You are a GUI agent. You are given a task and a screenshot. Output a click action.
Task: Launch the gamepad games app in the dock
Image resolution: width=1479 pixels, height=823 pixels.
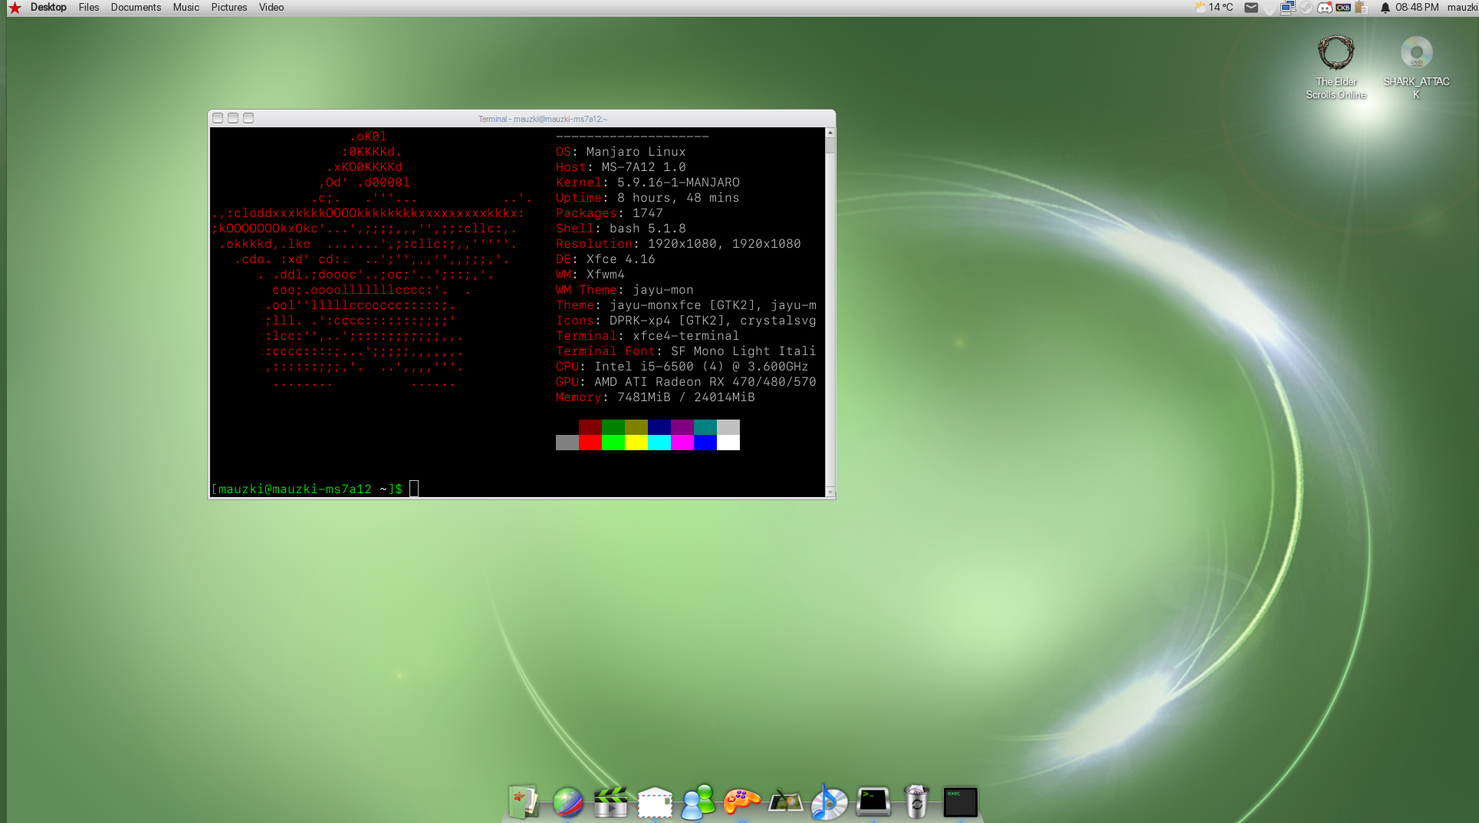pyautogui.click(x=742, y=802)
